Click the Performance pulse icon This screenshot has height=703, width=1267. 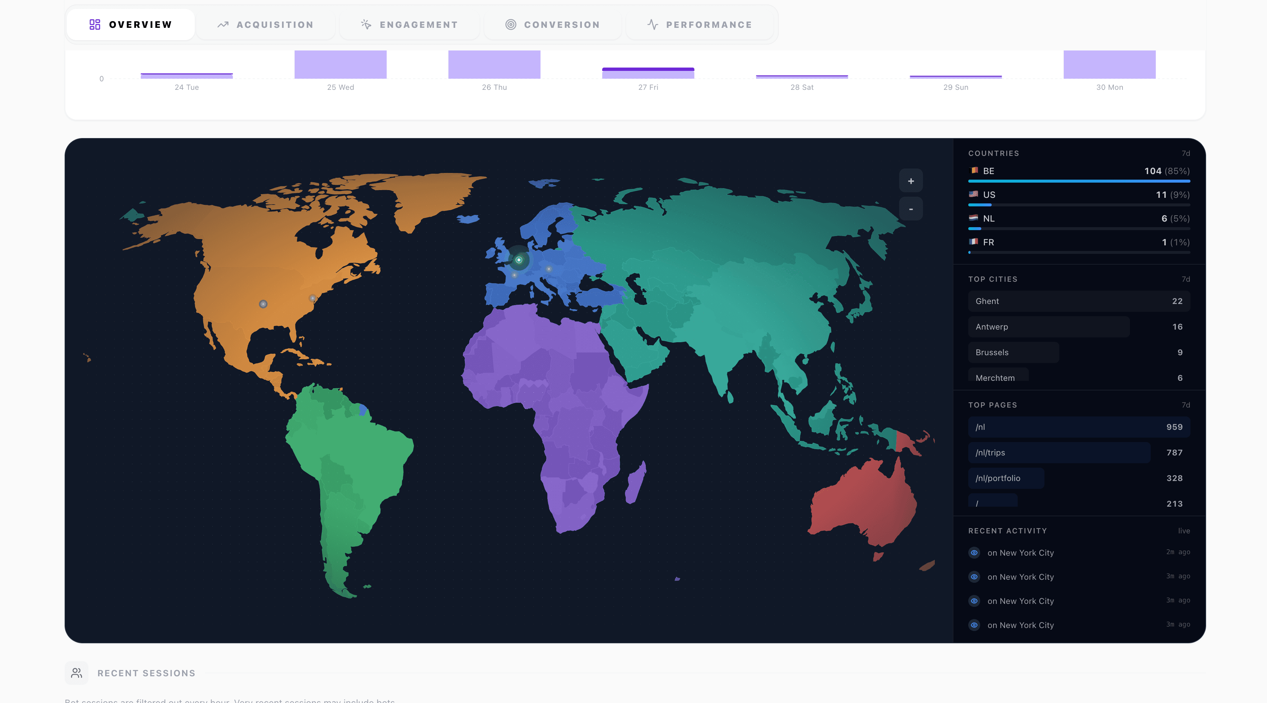point(652,24)
